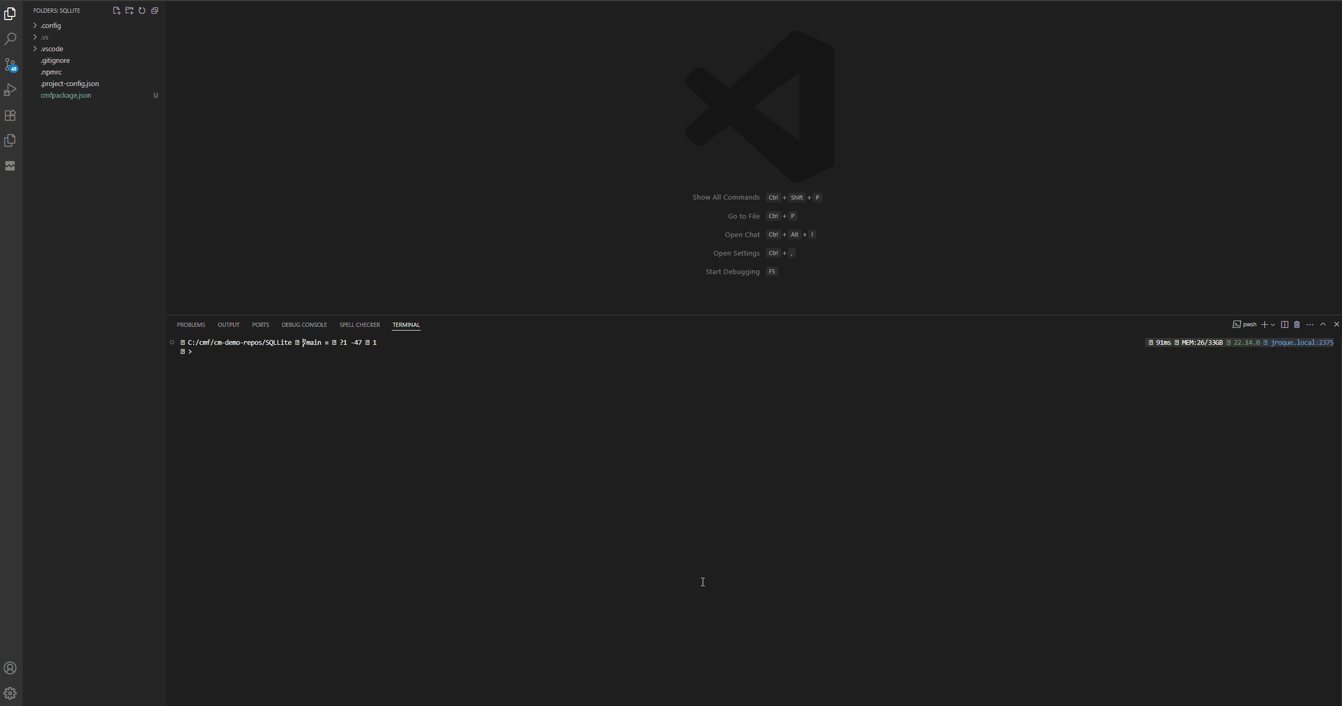Open Source Control with 48 changes
The image size is (1342, 706).
point(10,64)
